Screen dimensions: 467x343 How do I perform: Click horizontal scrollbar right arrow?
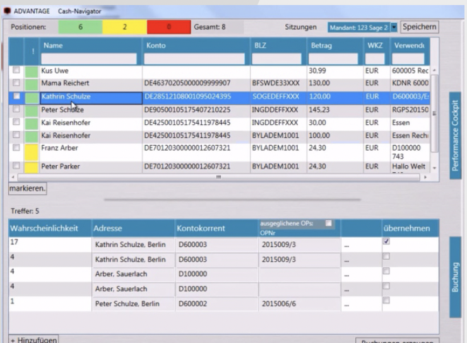[x=425, y=177]
